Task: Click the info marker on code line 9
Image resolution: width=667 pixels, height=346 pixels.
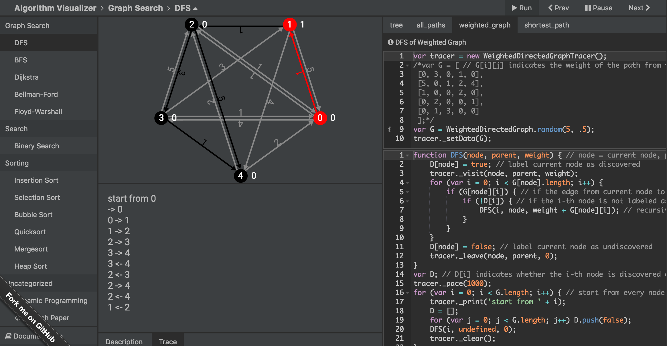Action: pyautogui.click(x=389, y=129)
